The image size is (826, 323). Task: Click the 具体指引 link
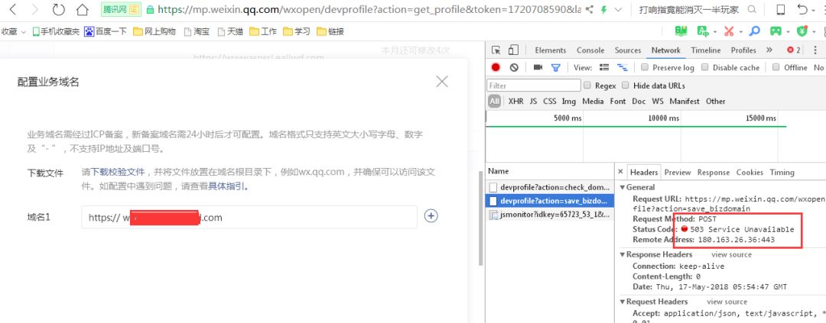coord(227,186)
